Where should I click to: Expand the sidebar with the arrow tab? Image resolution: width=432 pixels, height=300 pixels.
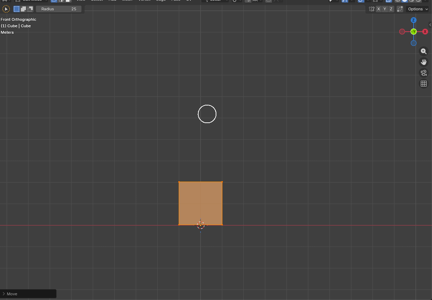pyautogui.click(x=430, y=25)
